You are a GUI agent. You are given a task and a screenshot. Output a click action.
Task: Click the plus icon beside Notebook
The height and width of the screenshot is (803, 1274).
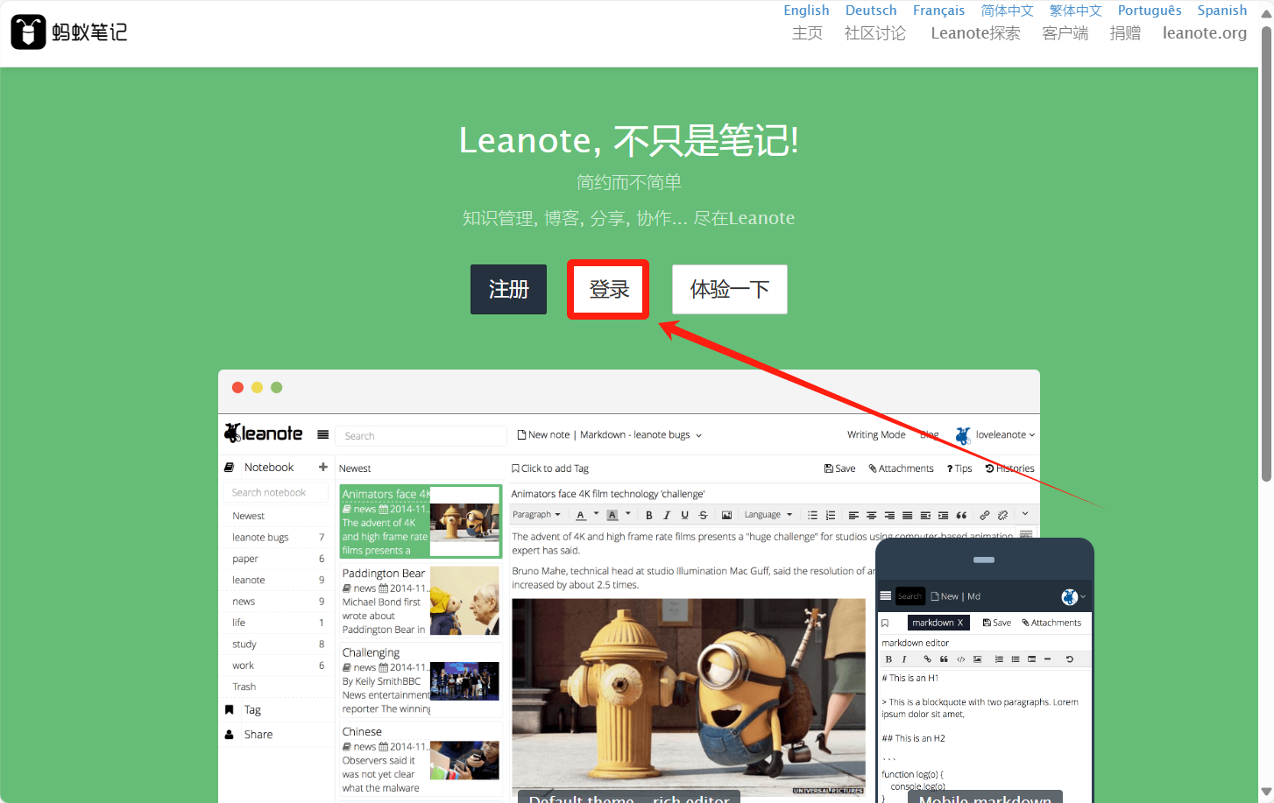click(322, 467)
